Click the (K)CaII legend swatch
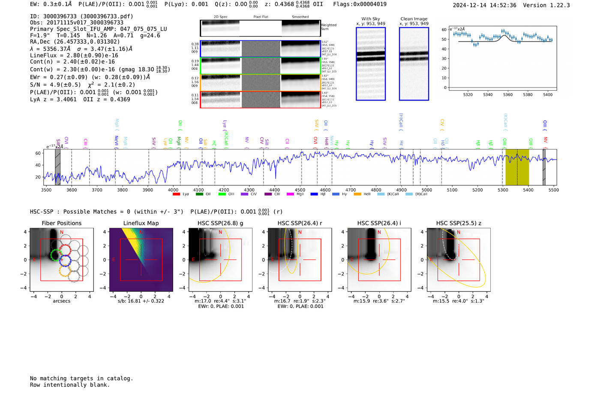The image size is (600, 408). pyautogui.click(x=381, y=194)
